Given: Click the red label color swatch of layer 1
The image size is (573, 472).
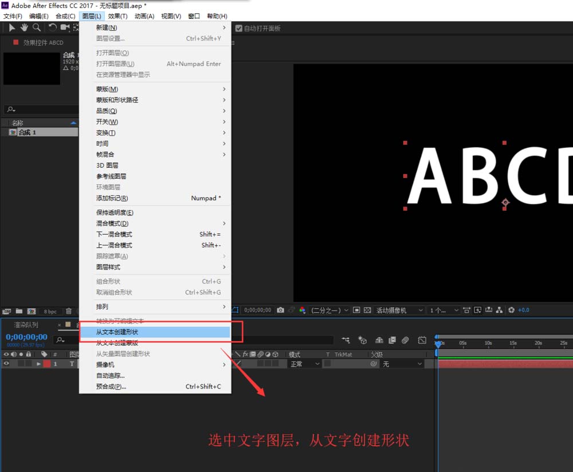Looking at the screenshot, I should coord(47,364).
